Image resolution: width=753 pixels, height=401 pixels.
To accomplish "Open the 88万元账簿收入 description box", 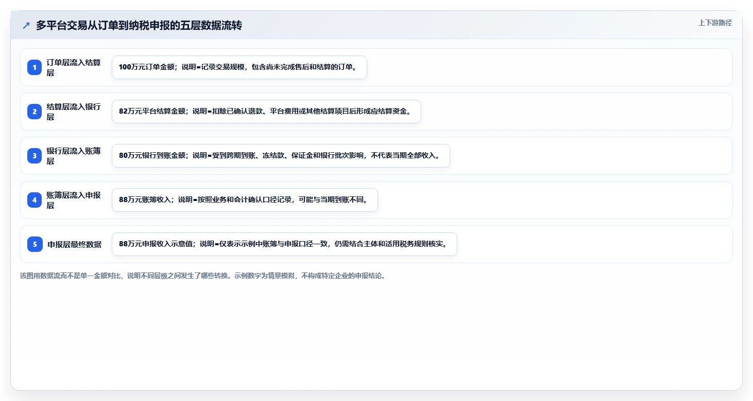I will click(x=245, y=200).
